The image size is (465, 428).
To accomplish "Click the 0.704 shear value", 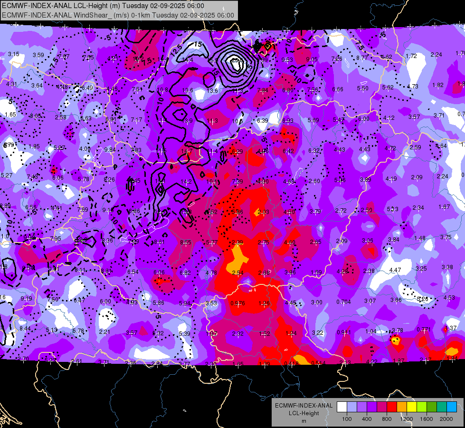I will tap(343, 302).
